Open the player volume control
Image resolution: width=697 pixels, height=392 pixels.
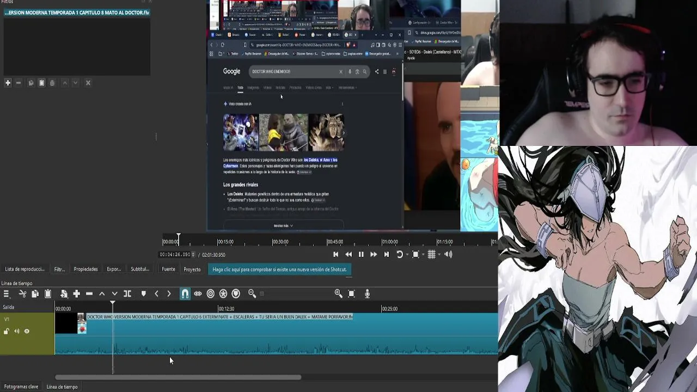click(x=448, y=254)
